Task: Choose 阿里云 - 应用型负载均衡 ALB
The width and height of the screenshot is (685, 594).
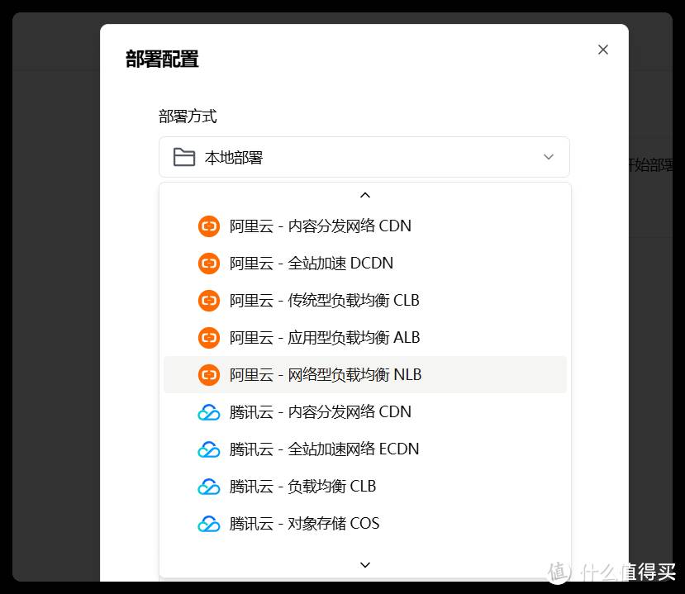Action: [x=364, y=338]
